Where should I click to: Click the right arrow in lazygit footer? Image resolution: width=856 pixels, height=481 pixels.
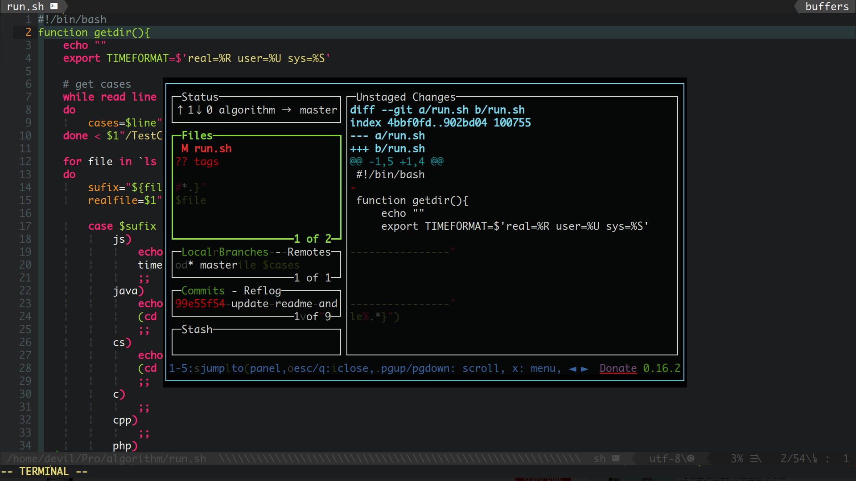click(x=584, y=369)
